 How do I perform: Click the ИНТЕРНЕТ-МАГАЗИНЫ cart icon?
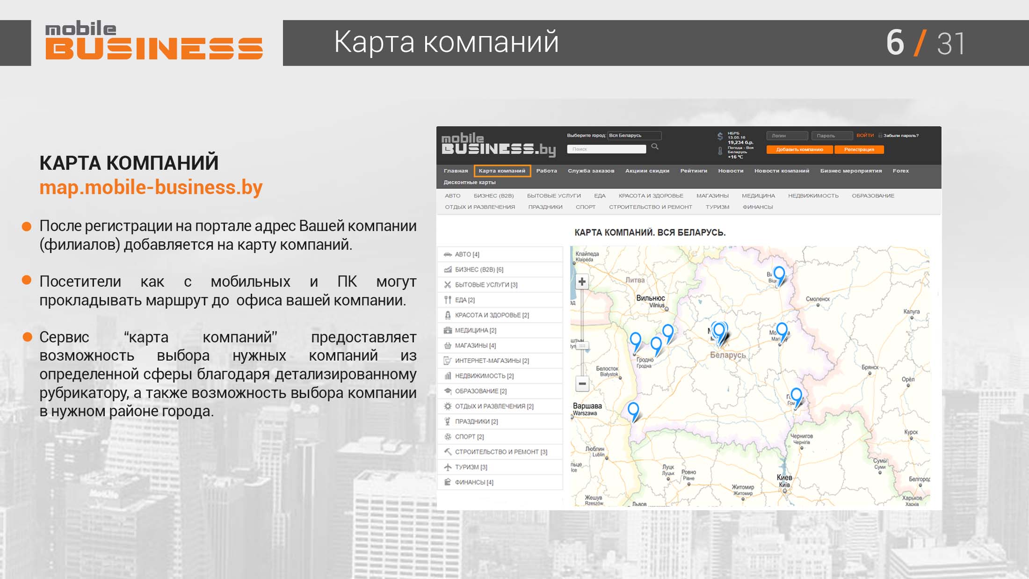click(x=448, y=361)
